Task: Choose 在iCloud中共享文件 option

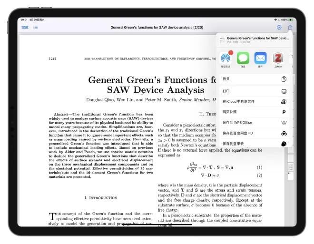Action: click(255, 102)
